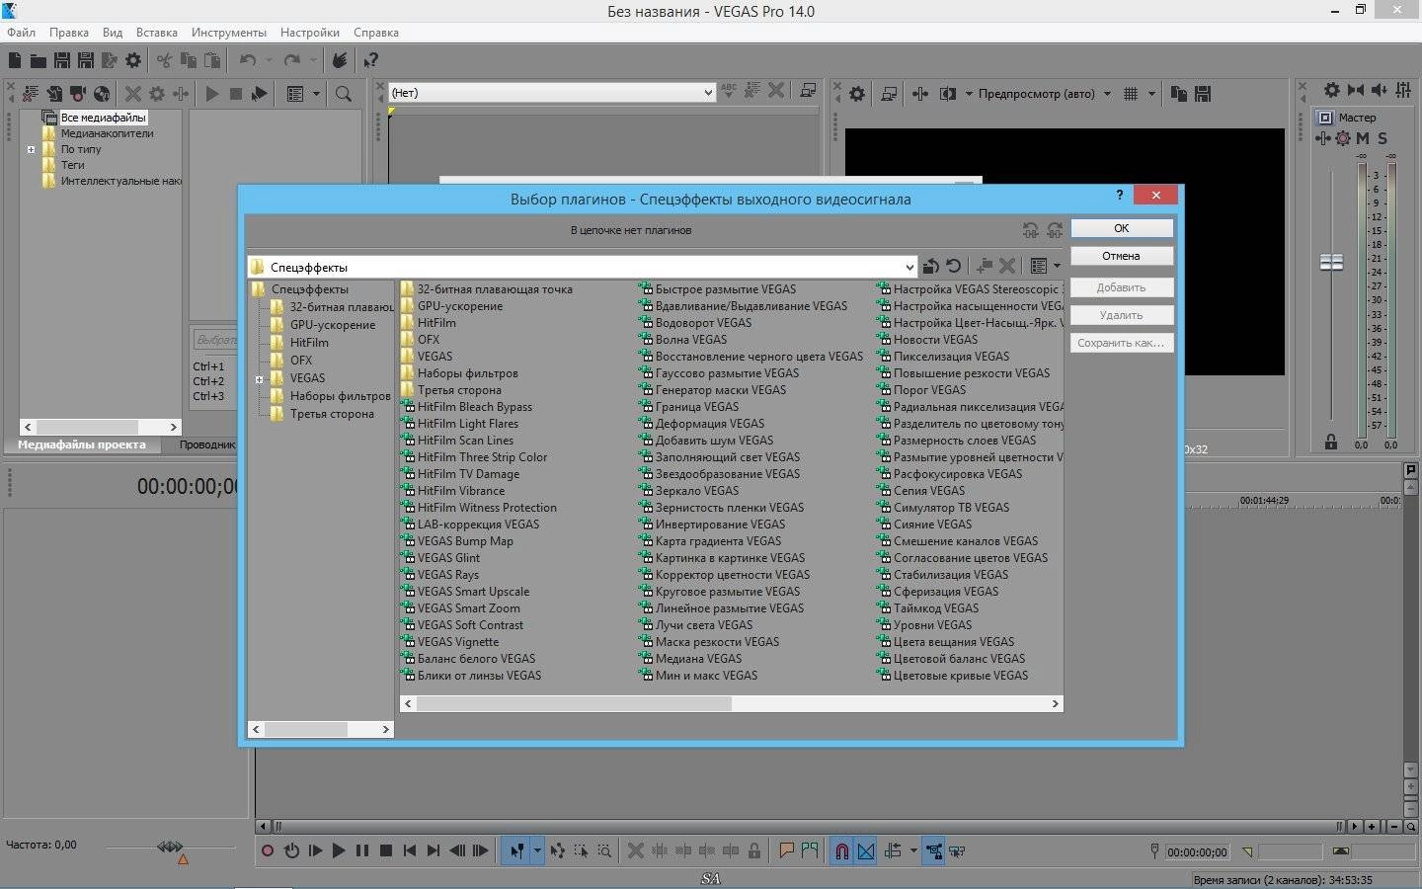Open Master bus audio properties gear
The height and width of the screenshot is (889, 1422).
(1332, 90)
